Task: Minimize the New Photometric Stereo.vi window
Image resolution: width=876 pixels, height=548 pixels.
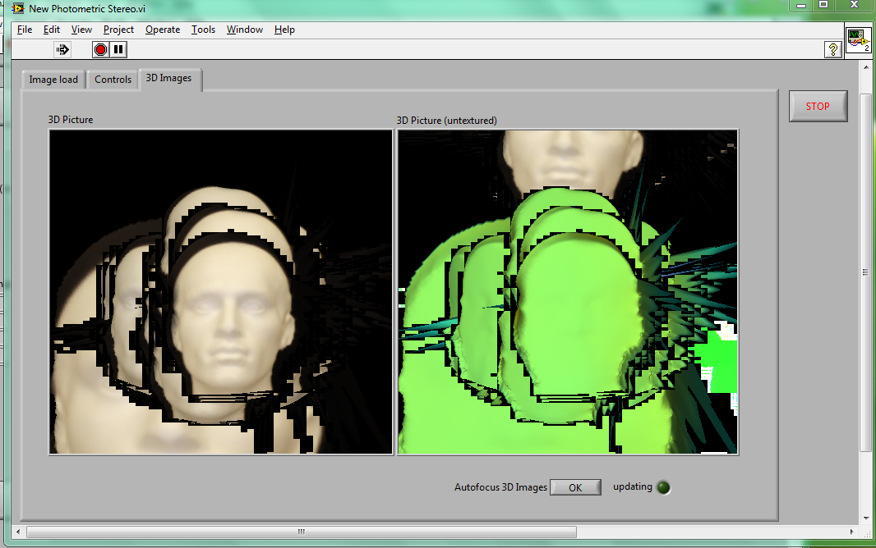Action: [801, 5]
